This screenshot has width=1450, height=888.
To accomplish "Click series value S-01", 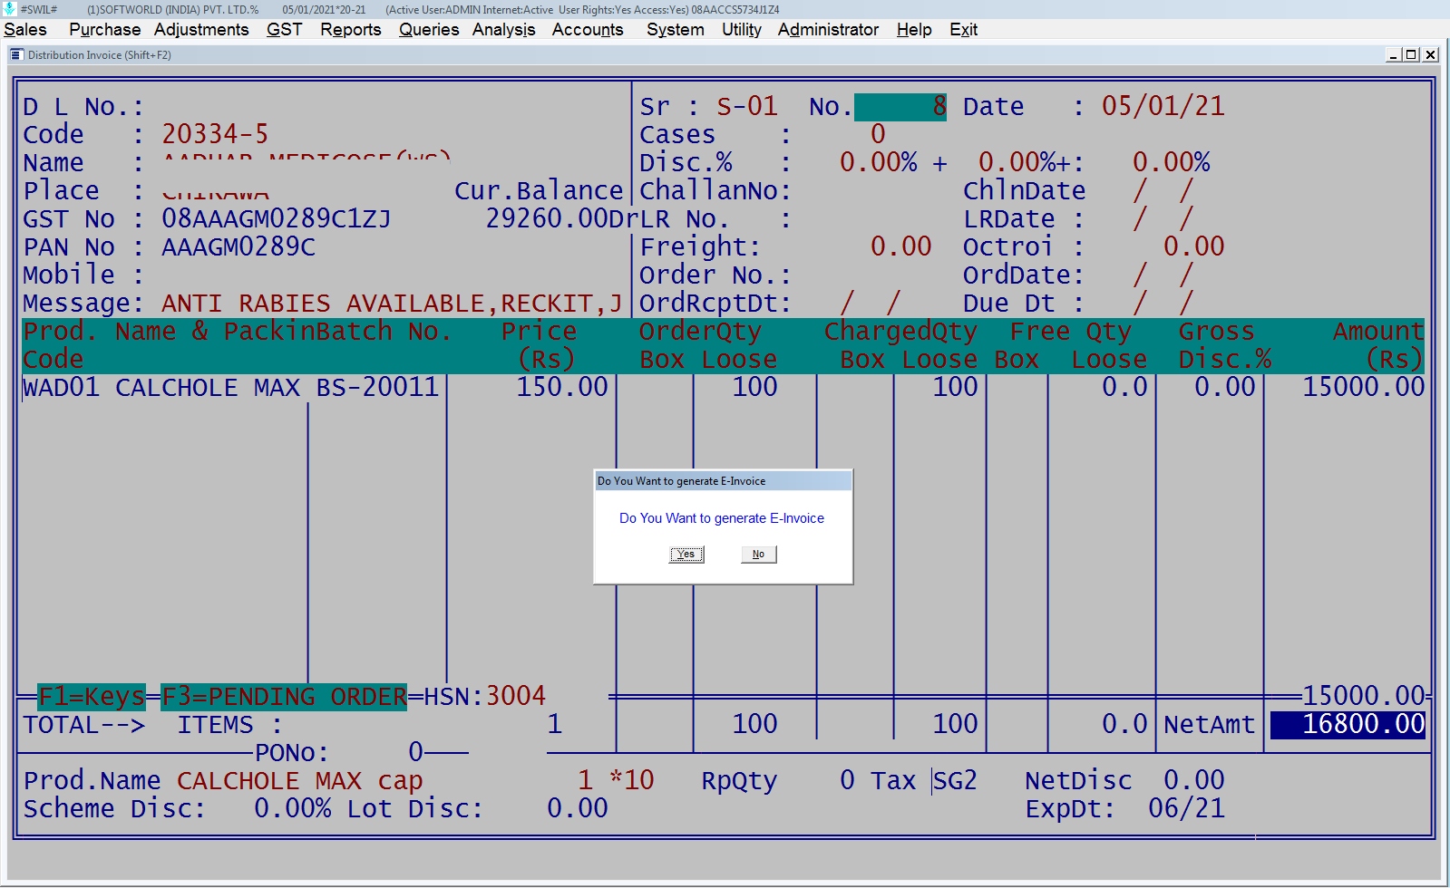I will (x=747, y=107).
